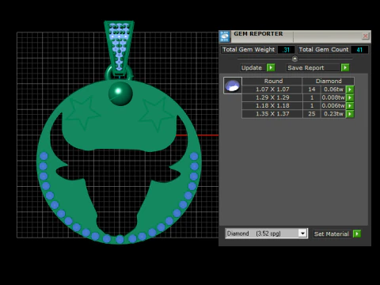
Task: Click the Diamond column header
Action: [x=329, y=81]
